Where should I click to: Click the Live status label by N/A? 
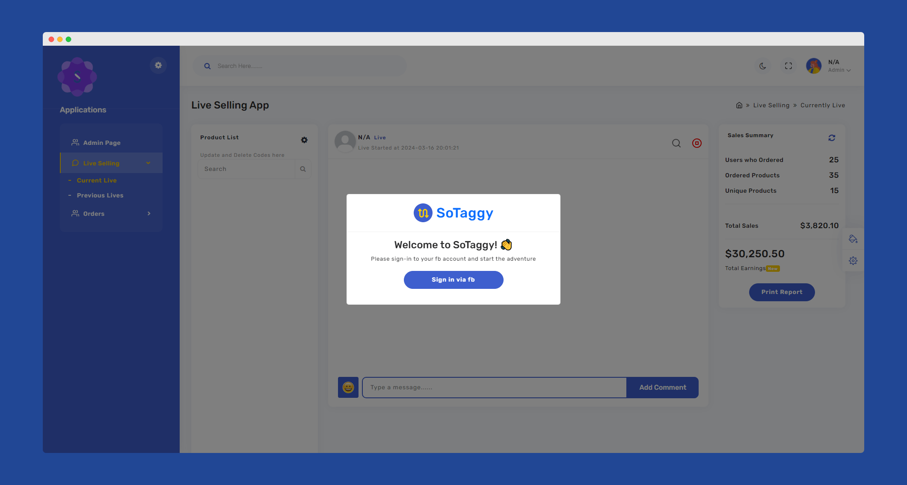(380, 138)
